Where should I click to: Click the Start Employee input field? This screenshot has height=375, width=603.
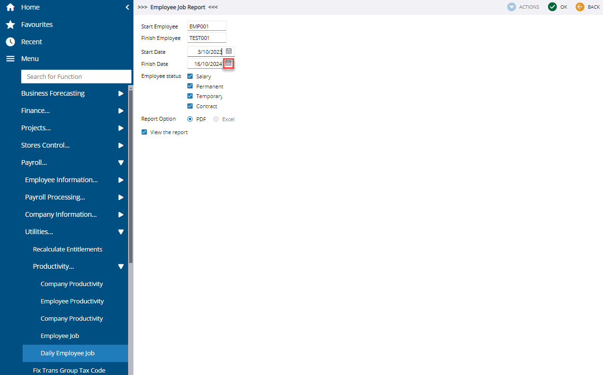coord(207,26)
